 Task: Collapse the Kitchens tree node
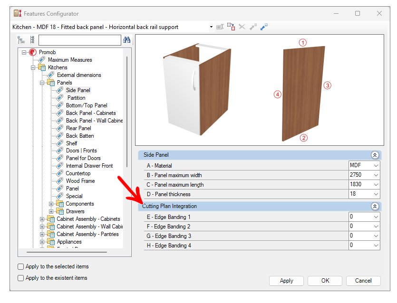33,67
